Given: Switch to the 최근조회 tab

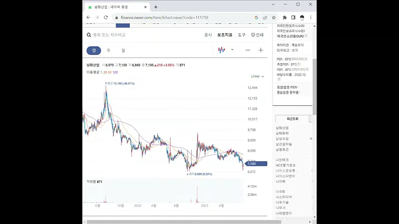Looking at the screenshot, I should coord(293,119).
